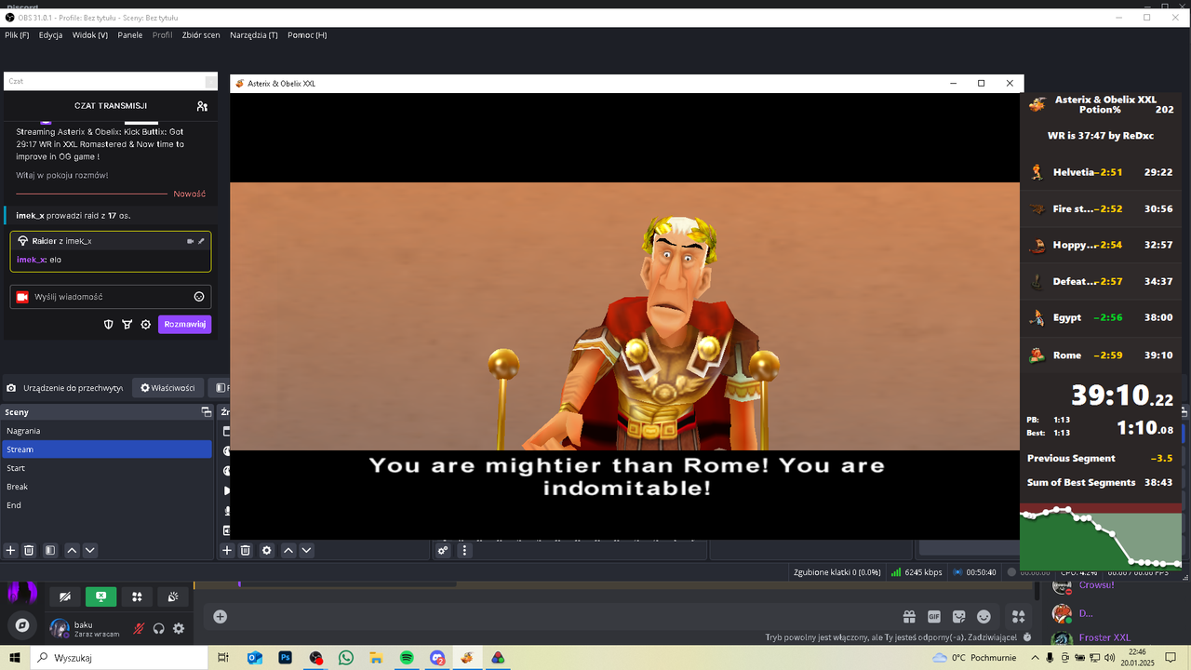Viewport: 1191px width, 670px height.
Task: Open the Discord sticker picker
Action: coord(959,617)
